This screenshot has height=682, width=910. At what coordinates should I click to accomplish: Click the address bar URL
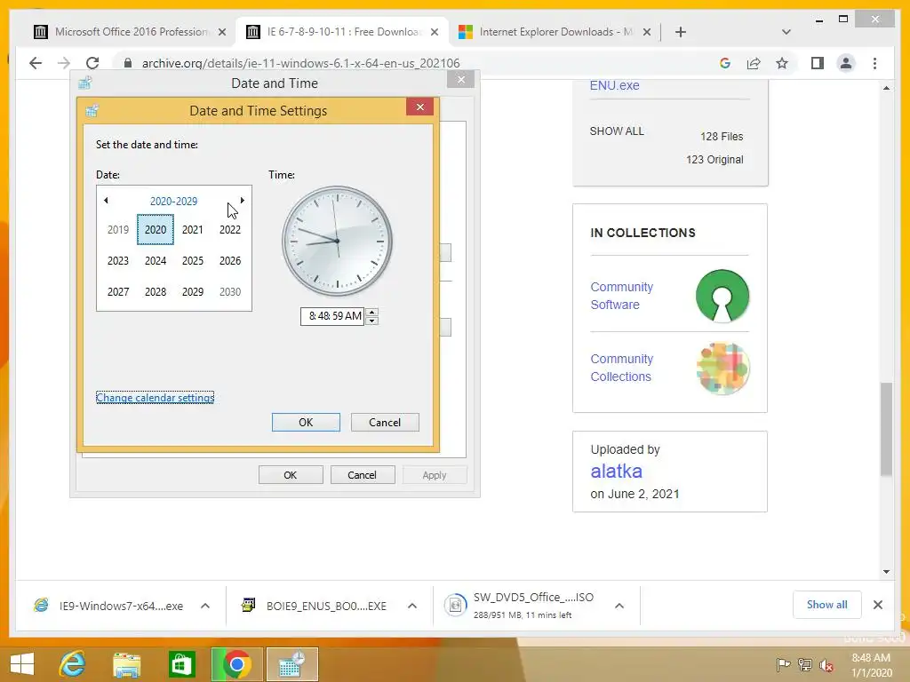point(300,63)
